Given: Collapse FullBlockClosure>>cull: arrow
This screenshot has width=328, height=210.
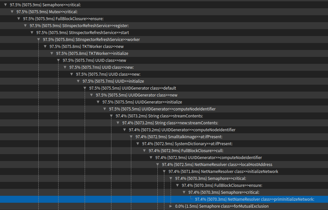Looking at the screenshot, I should click(144, 150).
